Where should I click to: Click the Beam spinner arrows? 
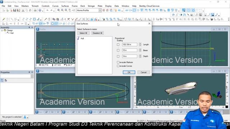pyautogui.click(x=140, y=50)
